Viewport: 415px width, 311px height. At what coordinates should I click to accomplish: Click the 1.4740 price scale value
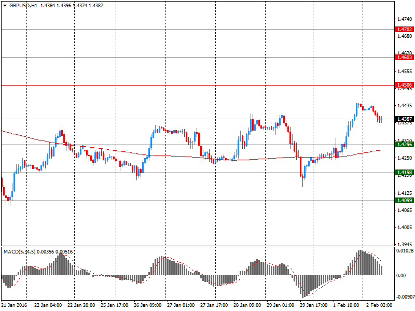coord(405,19)
